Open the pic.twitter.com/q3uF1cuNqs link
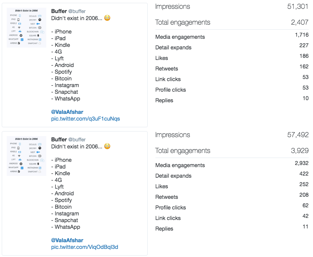Viewport: 313px width, 257px height. [x=85, y=119]
